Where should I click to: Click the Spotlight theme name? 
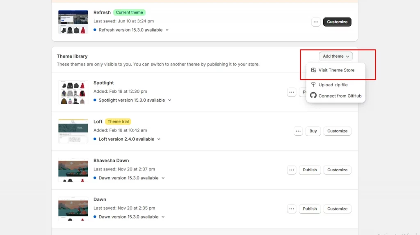tap(104, 83)
